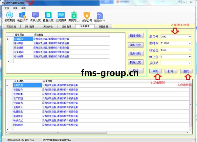
Task: Click the 查找 search button
Action: (186, 71)
